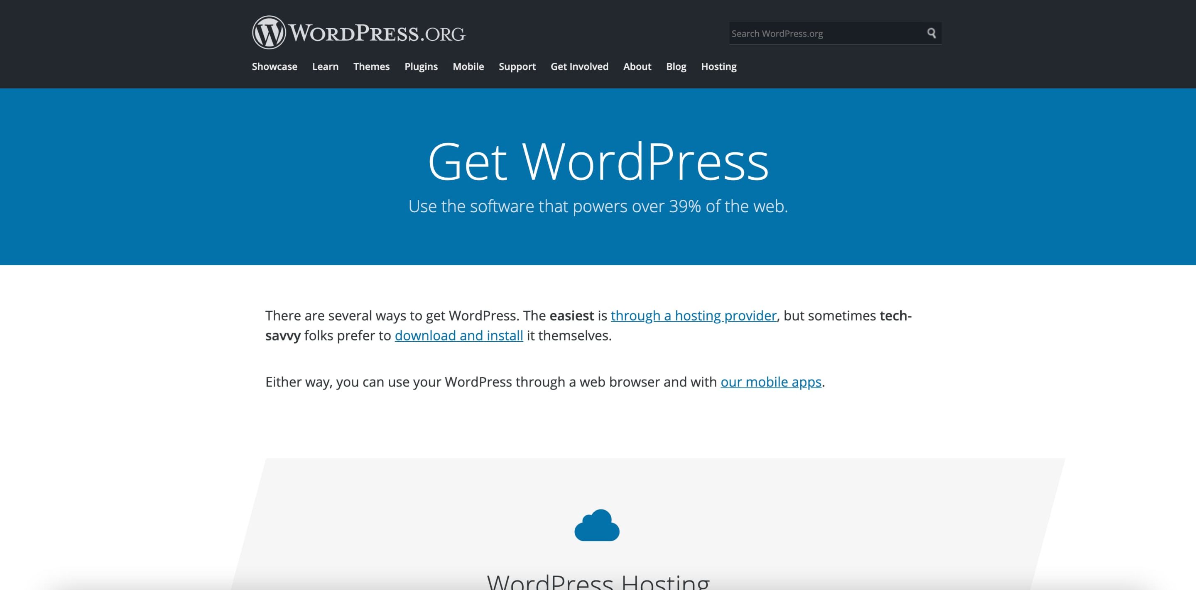This screenshot has height=590, width=1196.
Task: Click the 'download and install' hyperlink
Action: [458, 335]
